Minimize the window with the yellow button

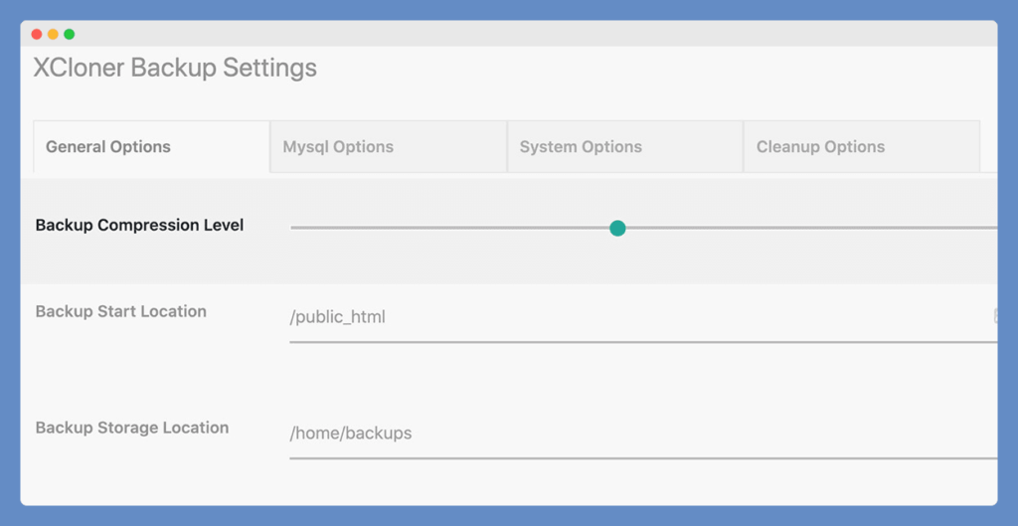coord(54,35)
